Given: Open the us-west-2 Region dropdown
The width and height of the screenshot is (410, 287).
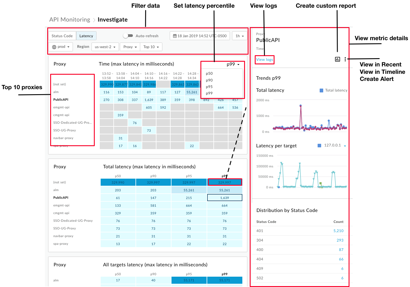Looking at the screenshot, I should 105,47.
